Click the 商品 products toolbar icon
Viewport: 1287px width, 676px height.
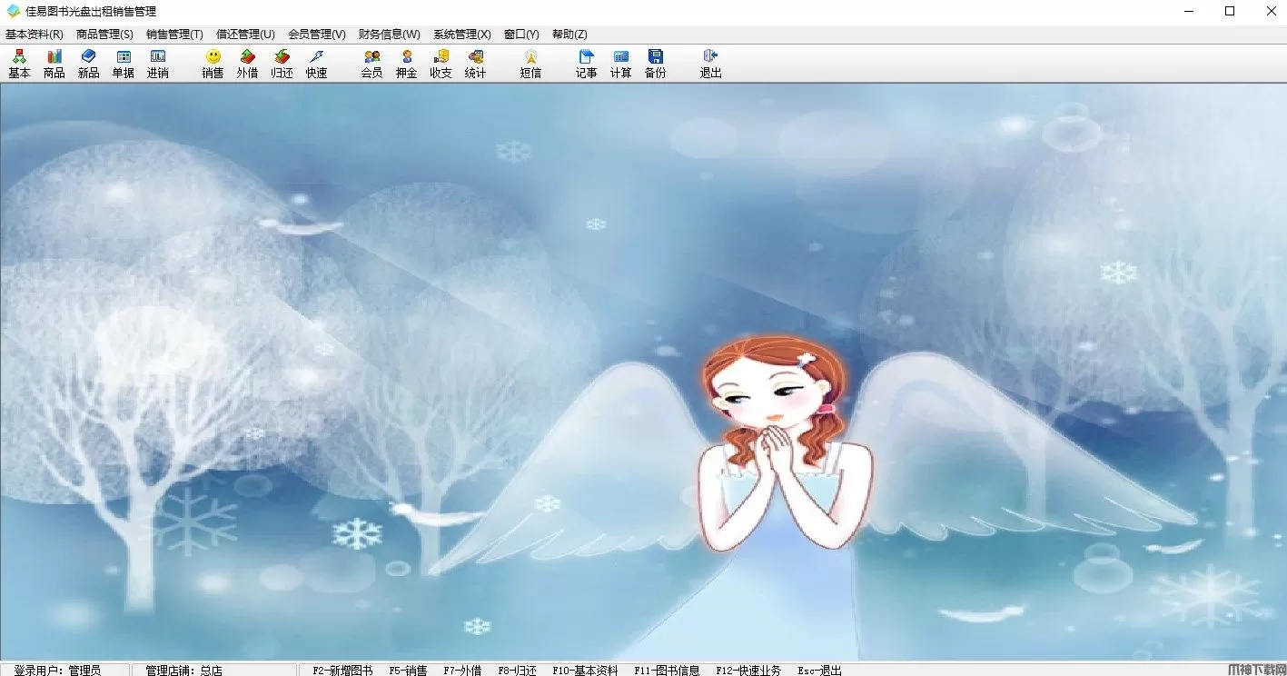click(x=54, y=64)
